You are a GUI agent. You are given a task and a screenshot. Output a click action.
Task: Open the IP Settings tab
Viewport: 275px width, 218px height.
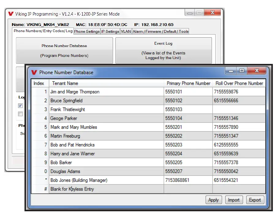(x=110, y=31)
